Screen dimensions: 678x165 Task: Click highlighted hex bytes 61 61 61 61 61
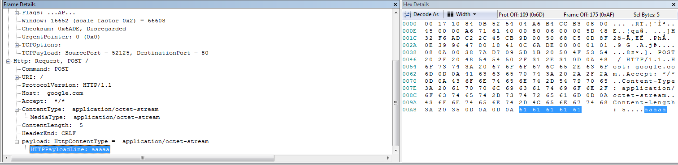[x=550, y=110]
